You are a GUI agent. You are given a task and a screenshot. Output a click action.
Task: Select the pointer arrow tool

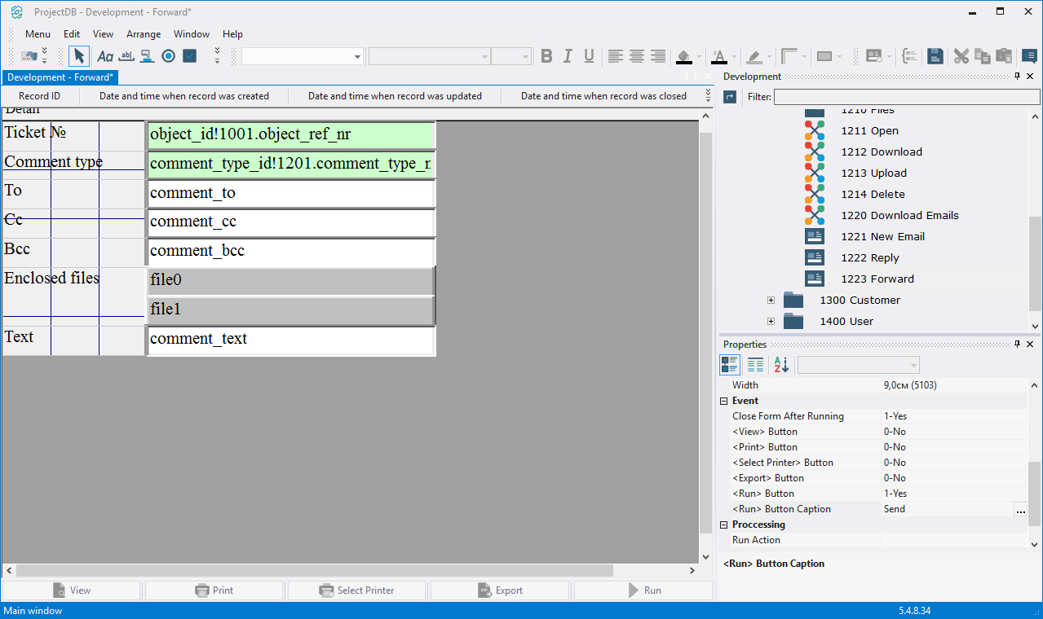(79, 56)
